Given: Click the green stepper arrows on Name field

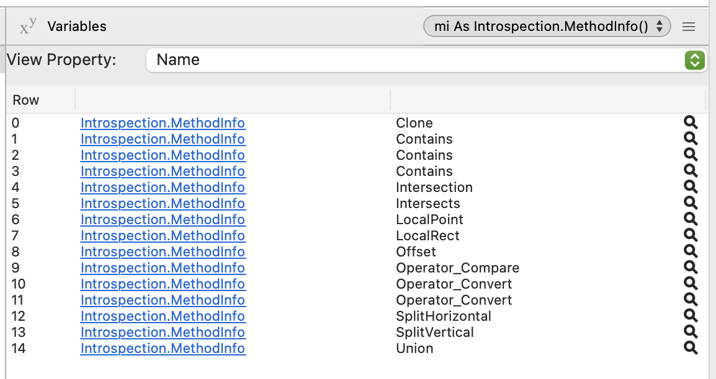Looking at the screenshot, I should coord(694,60).
